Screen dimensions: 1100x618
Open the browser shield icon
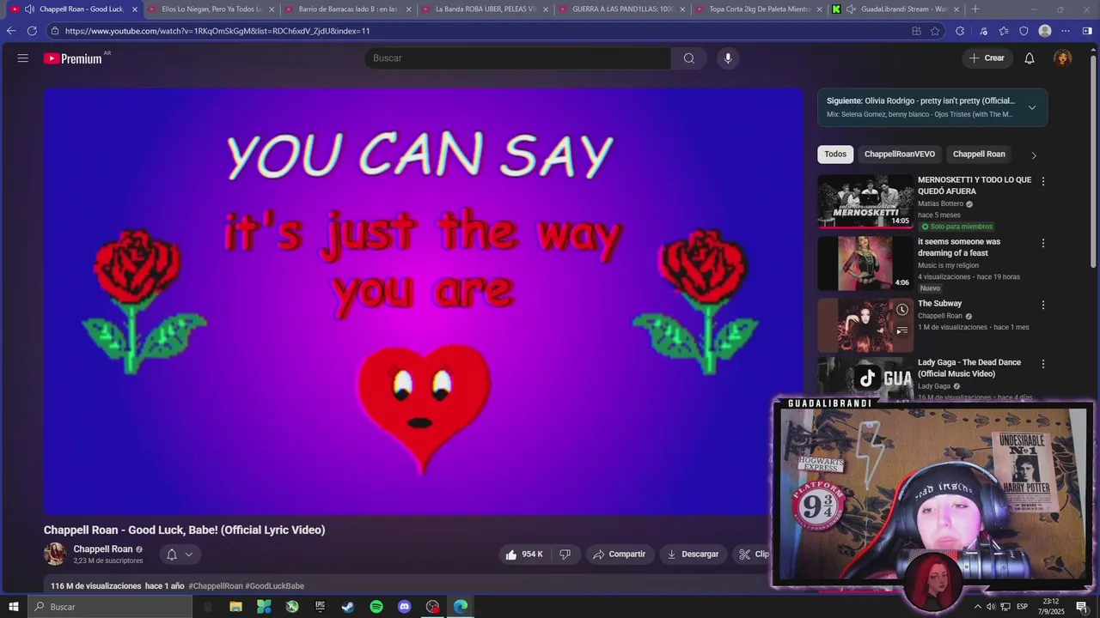click(x=1024, y=31)
